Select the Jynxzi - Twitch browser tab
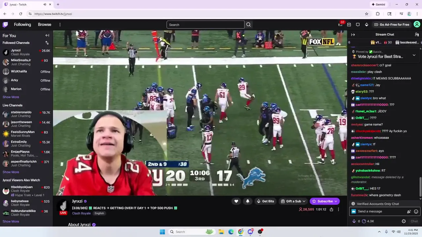 point(27,5)
